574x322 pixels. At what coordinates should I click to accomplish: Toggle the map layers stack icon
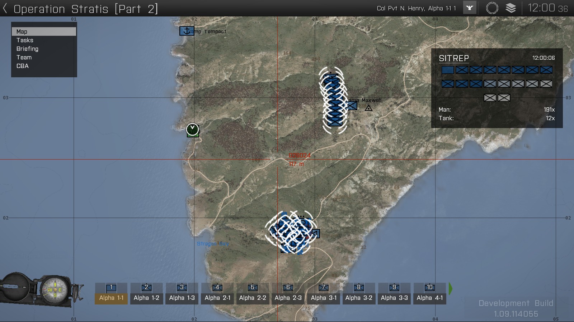click(511, 8)
